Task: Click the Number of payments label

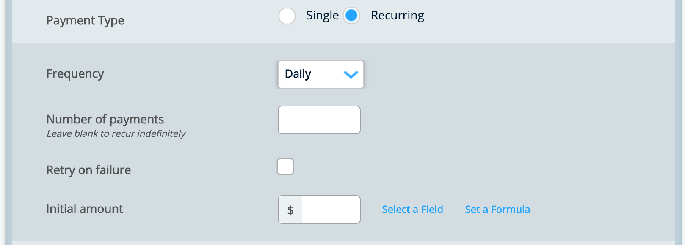Action: click(105, 119)
